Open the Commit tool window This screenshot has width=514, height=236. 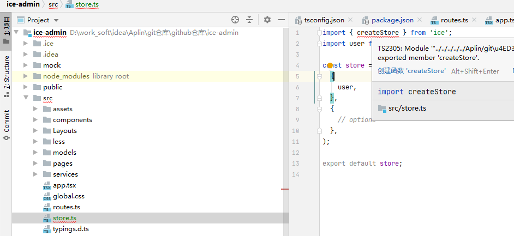click(x=6, y=125)
